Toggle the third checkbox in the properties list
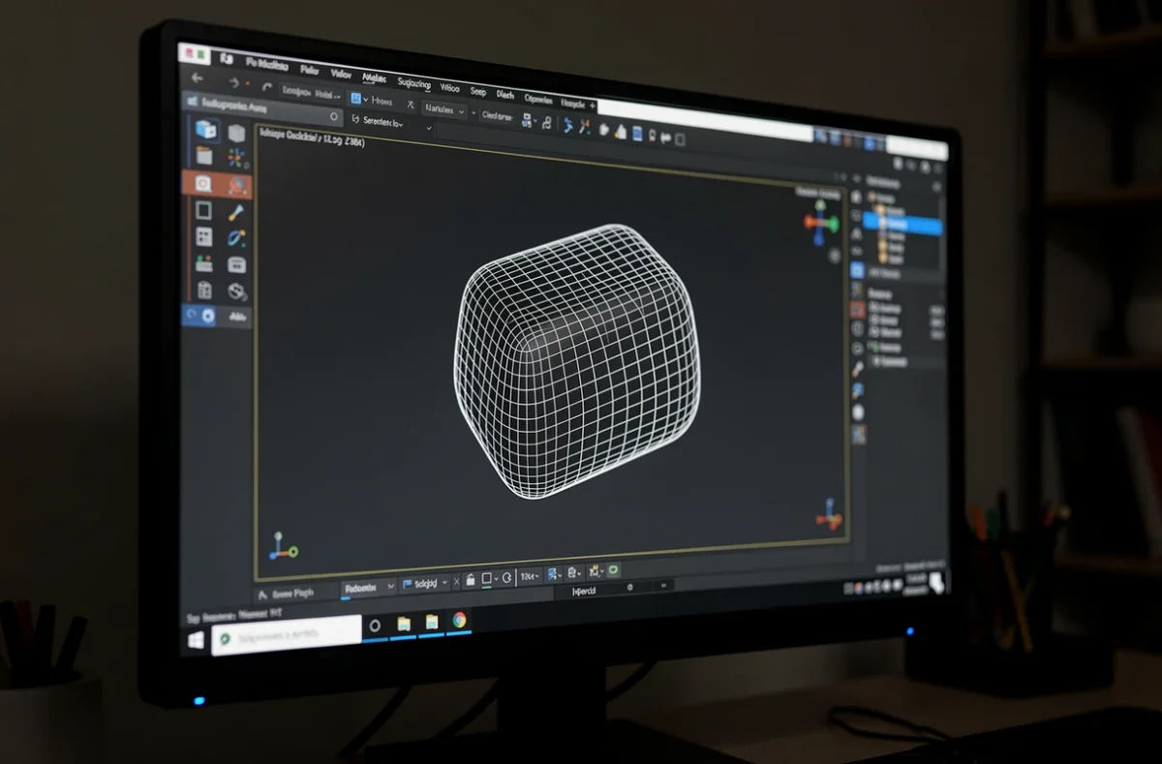 click(872, 333)
